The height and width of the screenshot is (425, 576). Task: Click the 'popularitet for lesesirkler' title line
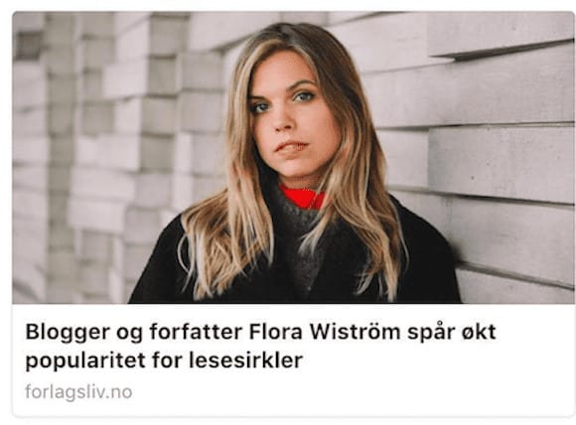[x=164, y=360]
